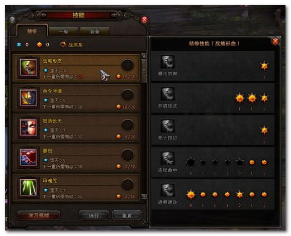Select the 命令冲撞 skill icon
The width and height of the screenshot is (291, 236).
click(x=28, y=98)
